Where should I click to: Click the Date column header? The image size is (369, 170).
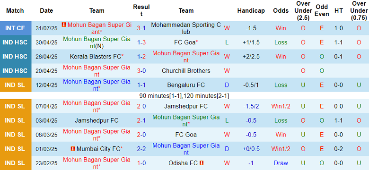click(46, 10)
